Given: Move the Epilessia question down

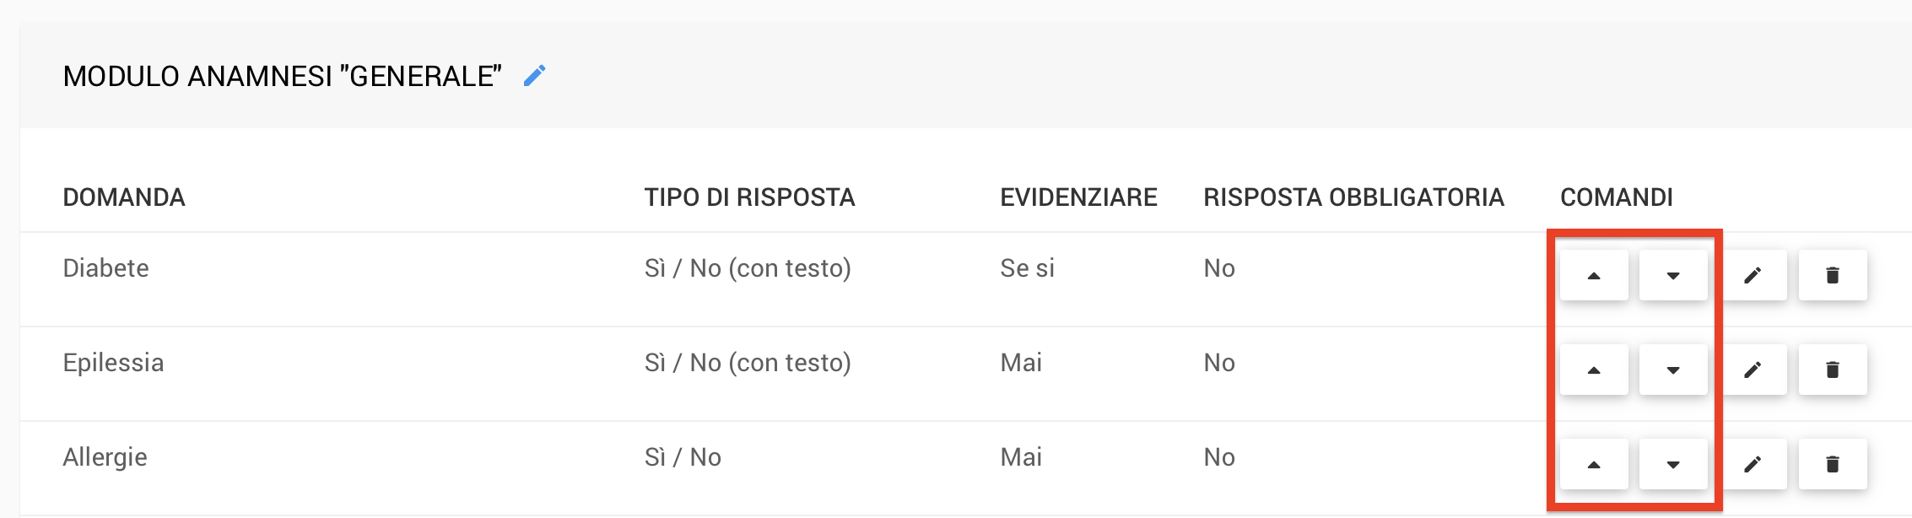Looking at the screenshot, I should coord(1673,370).
